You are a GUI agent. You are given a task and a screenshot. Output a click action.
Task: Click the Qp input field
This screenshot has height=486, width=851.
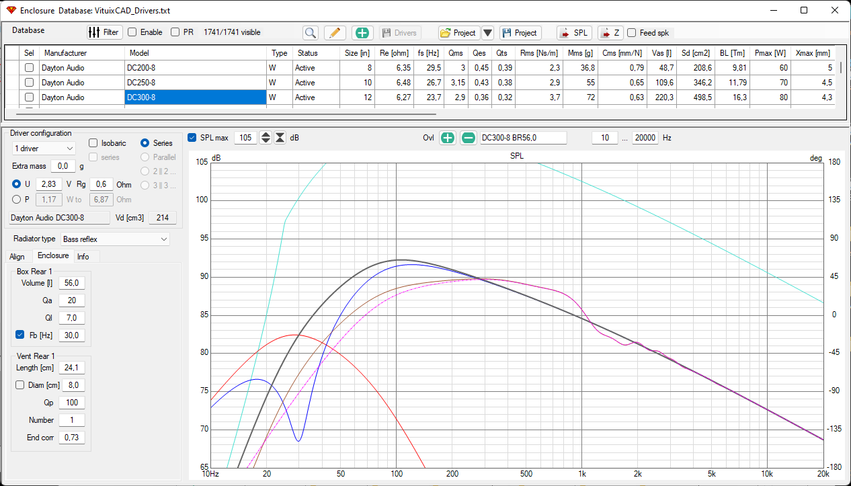click(71, 403)
